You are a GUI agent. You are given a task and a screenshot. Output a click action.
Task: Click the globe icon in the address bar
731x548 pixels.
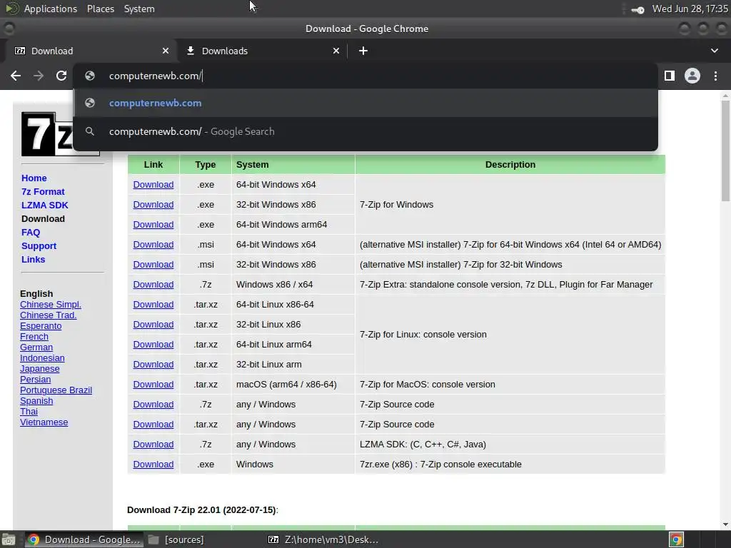tap(90, 76)
